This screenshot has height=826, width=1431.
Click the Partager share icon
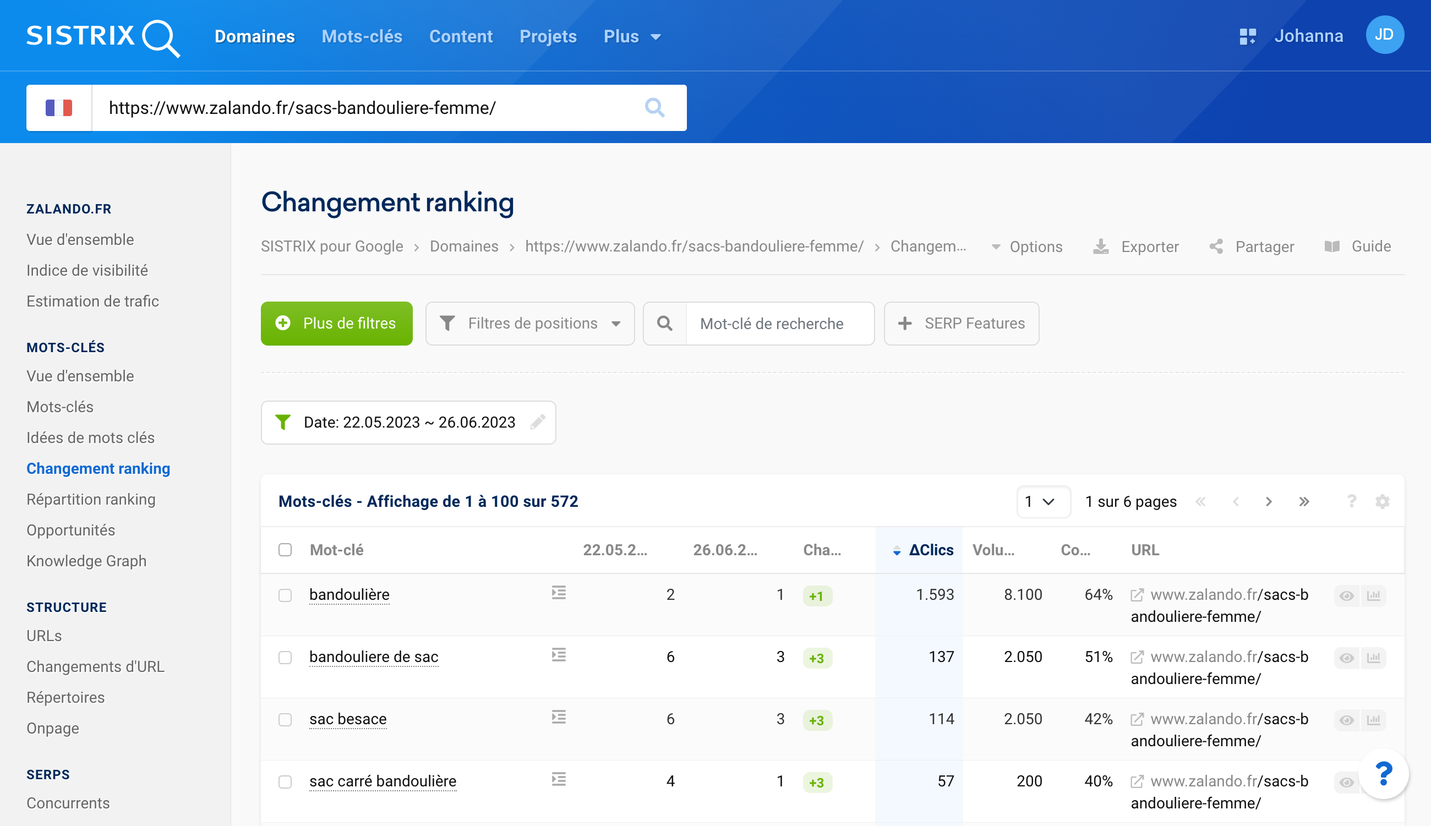tap(1215, 246)
